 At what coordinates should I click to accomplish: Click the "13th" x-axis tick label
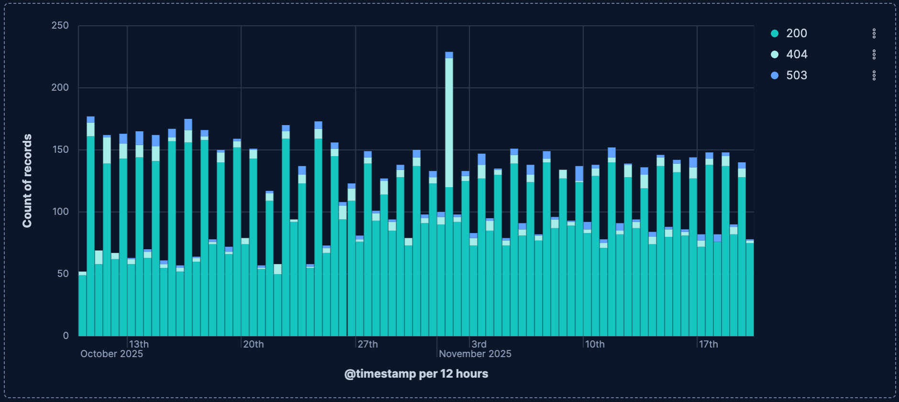(x=139, y=344)
